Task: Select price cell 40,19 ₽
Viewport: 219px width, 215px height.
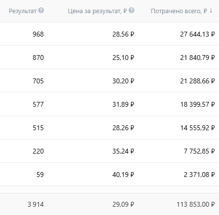Action: pos(123,175)
